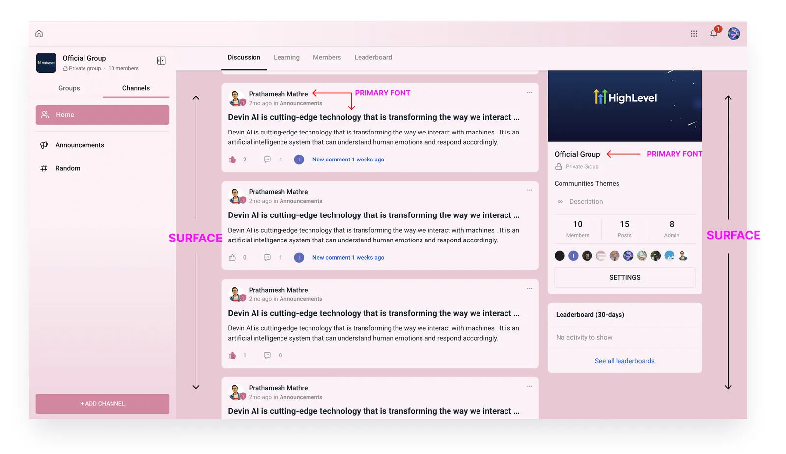Open comments on the post with 1 comment
Image resolution: width=786 pixels, height=454 pixels.
(x=267, y=258)
